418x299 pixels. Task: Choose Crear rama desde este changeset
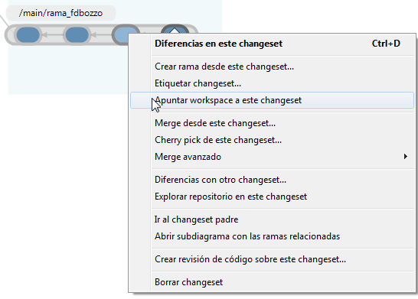[x=272, y=67]
